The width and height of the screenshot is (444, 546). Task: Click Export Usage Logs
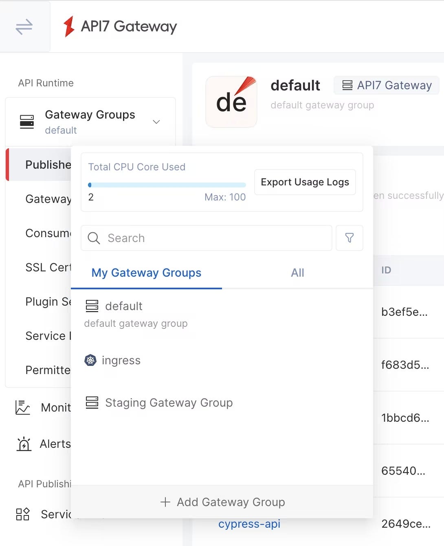[x=305, y=182]
